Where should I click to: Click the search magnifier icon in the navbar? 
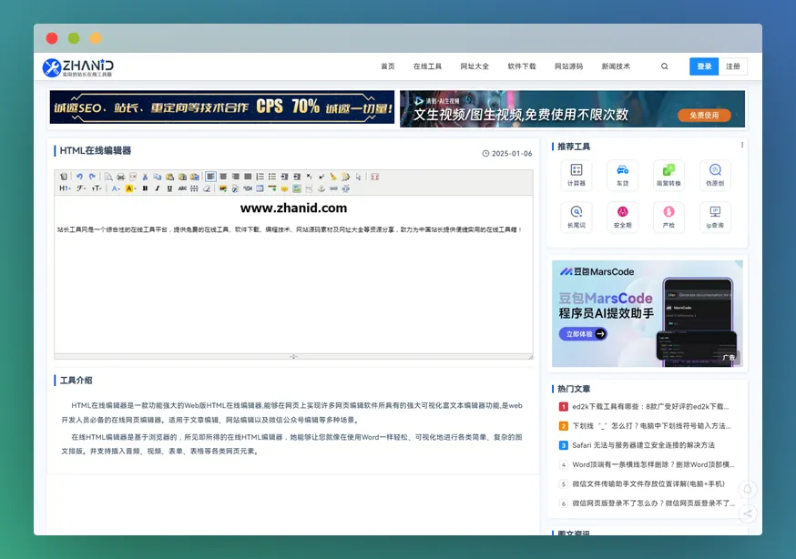pyautogui.click(x=664, y=66)
